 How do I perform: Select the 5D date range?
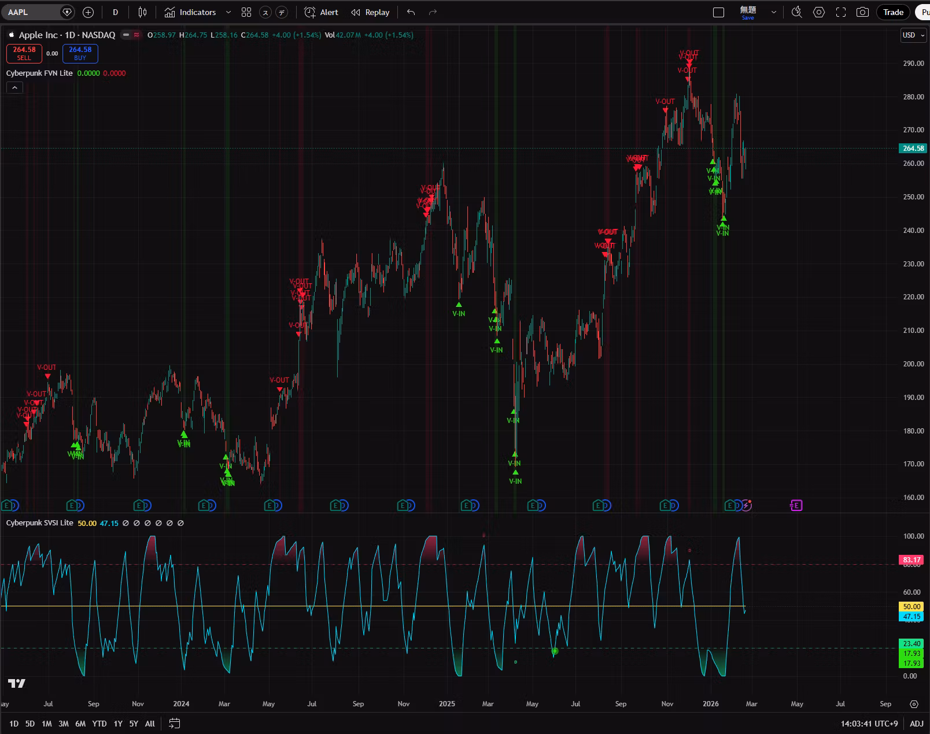30,724
